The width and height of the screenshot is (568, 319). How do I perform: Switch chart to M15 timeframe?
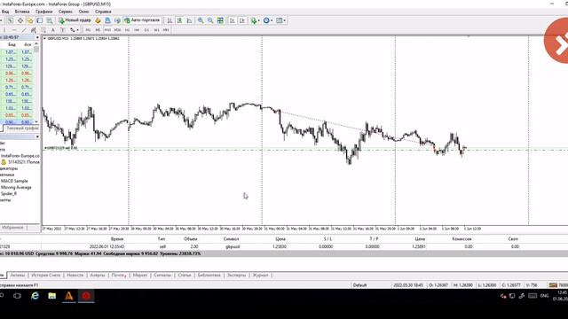point(107,30)
